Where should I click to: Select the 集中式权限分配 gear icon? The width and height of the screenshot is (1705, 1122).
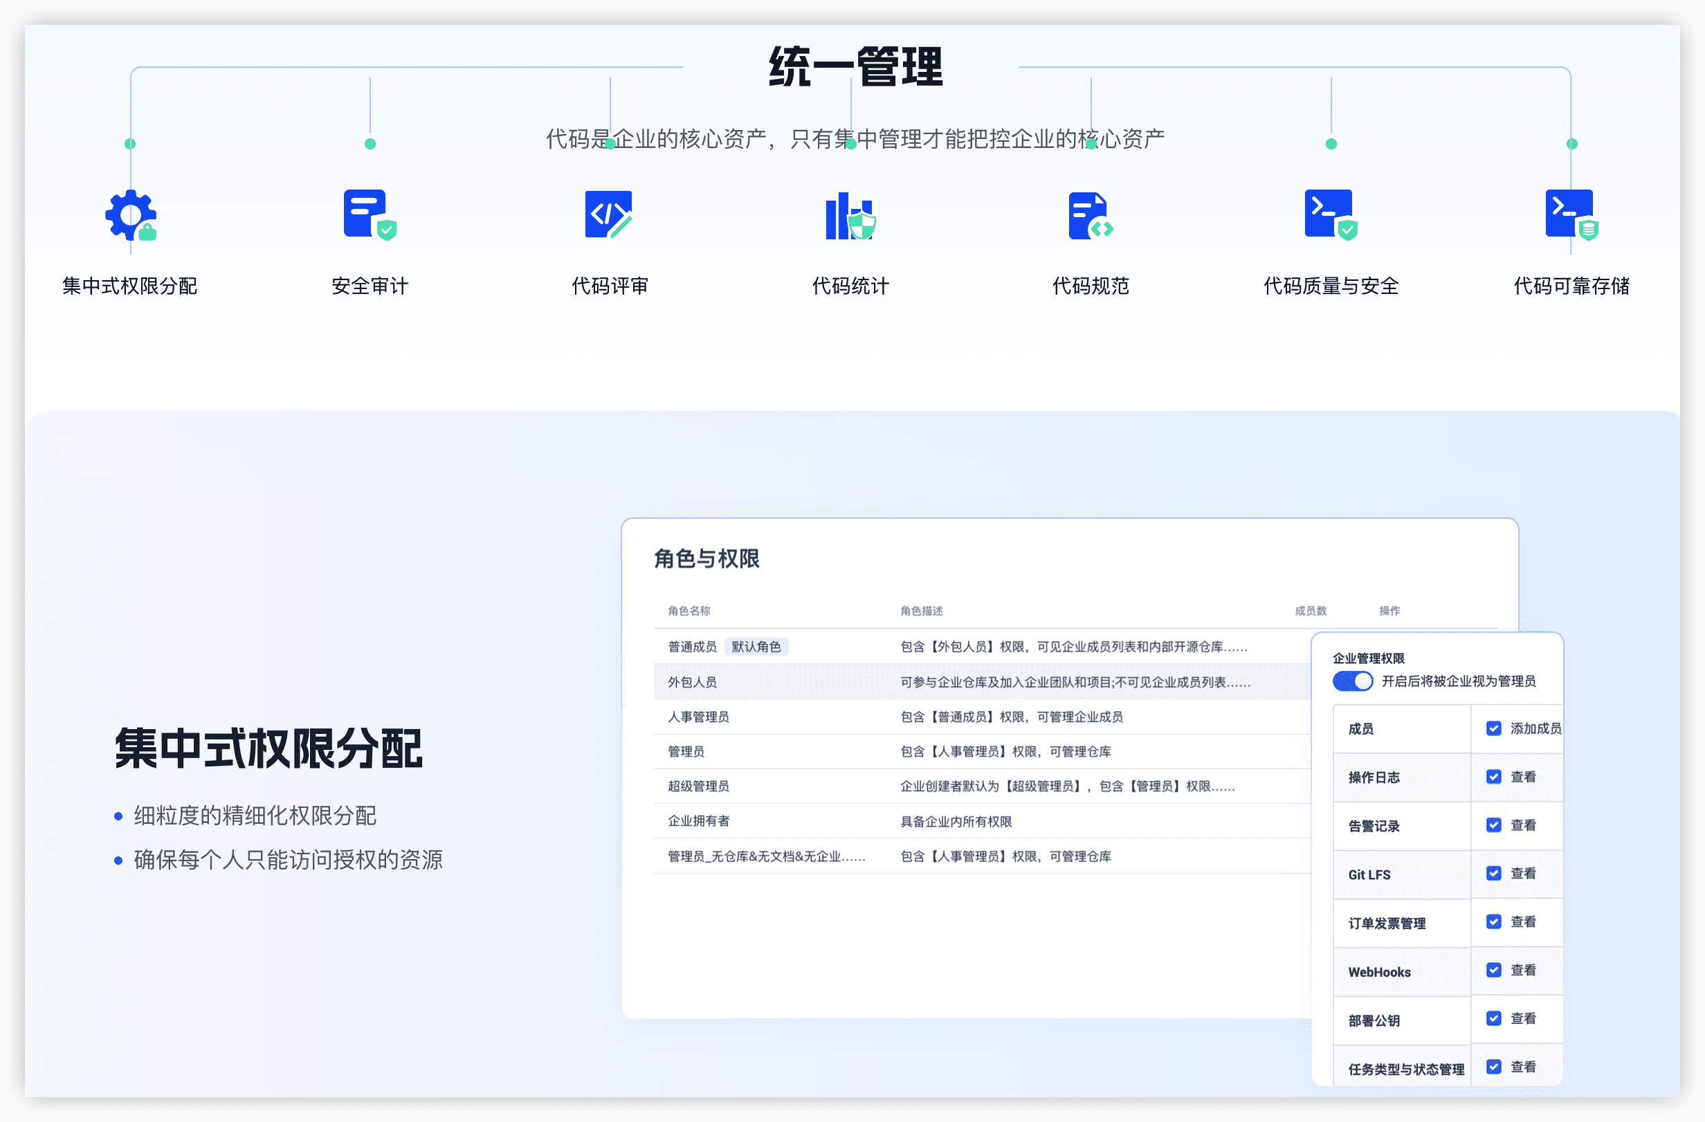click(x=131, y=217)
